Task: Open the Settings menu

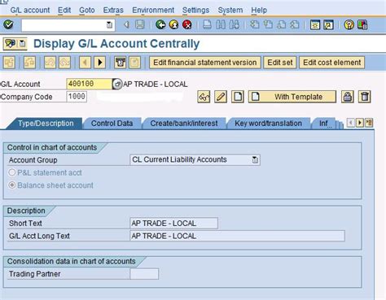Action: [x=195, y=11]
